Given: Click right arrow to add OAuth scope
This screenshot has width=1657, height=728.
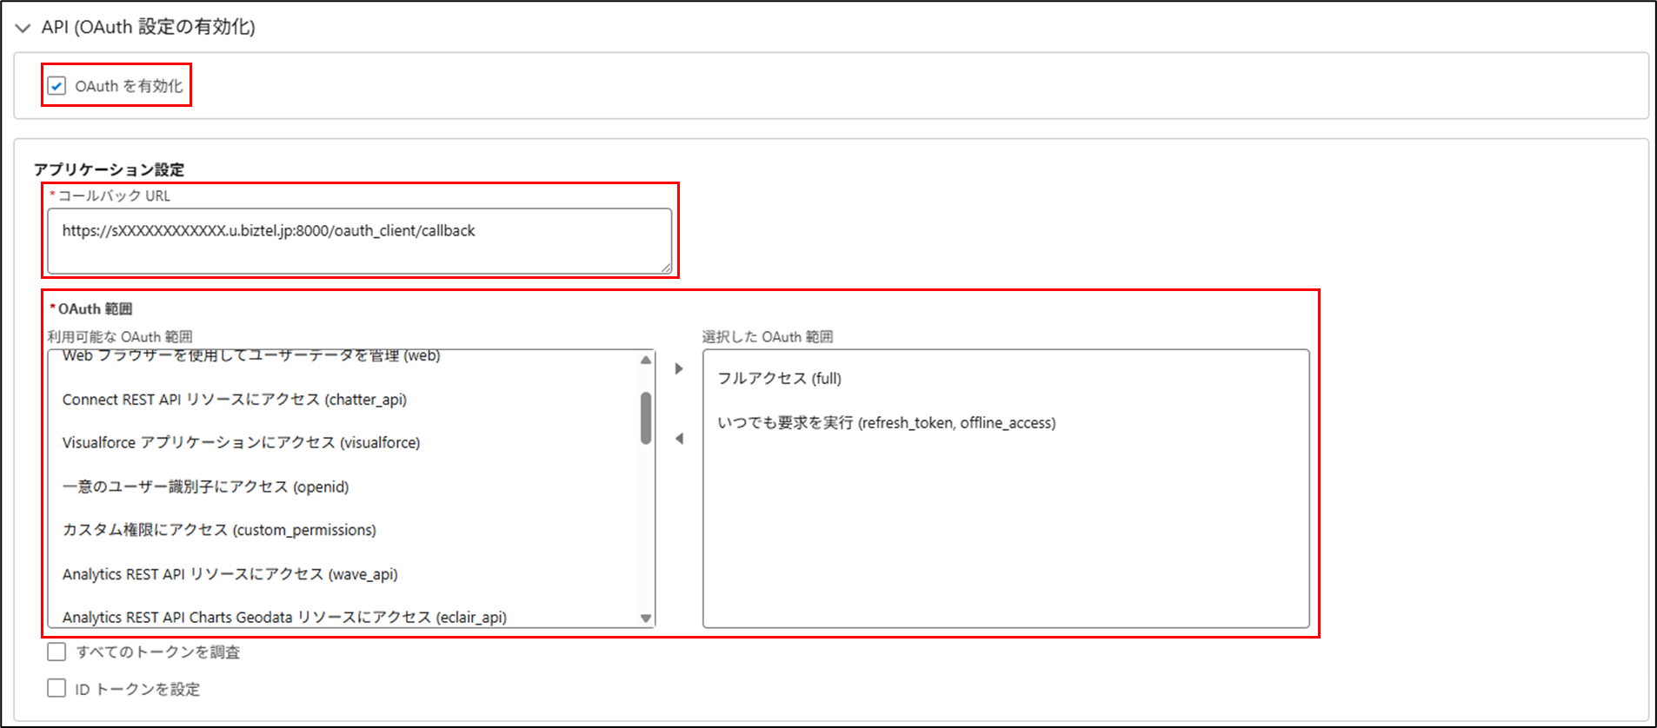Looking at the screenshot, I should [x=679, y=369].
